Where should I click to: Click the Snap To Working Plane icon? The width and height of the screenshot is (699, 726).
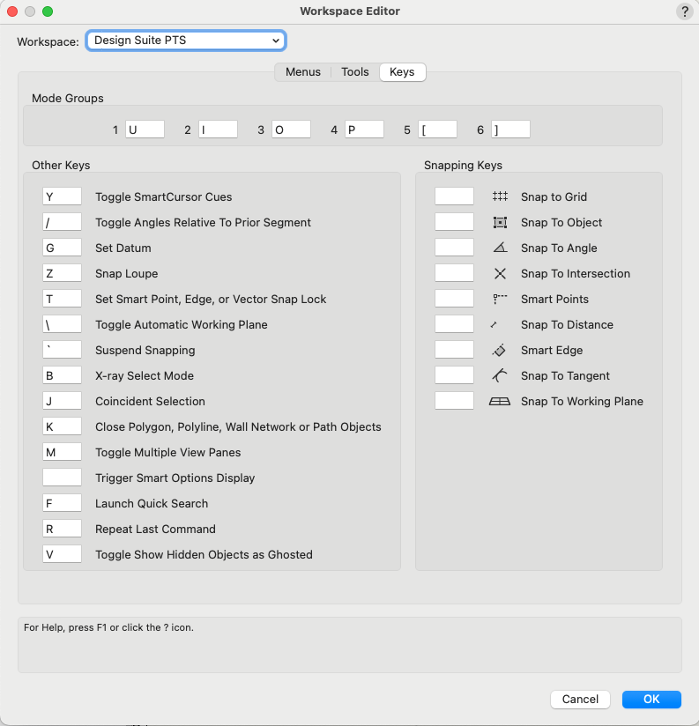point(501,401)
